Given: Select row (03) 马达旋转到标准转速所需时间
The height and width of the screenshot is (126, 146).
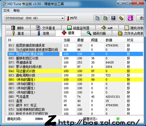Looking at the screenshot, I should (x=75, y=50).
